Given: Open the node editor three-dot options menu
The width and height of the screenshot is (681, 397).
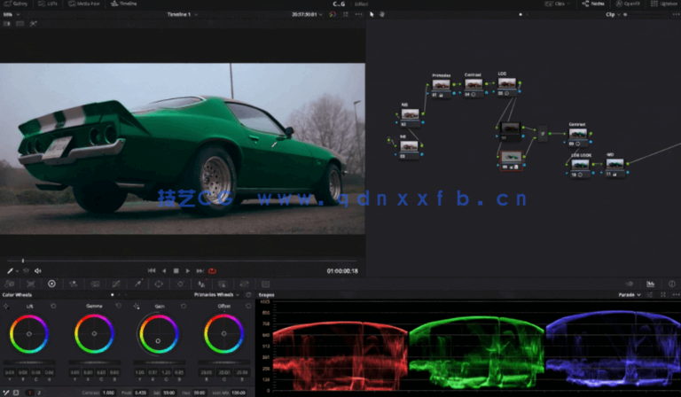Looking at the screenshot, I should (676, 14).
